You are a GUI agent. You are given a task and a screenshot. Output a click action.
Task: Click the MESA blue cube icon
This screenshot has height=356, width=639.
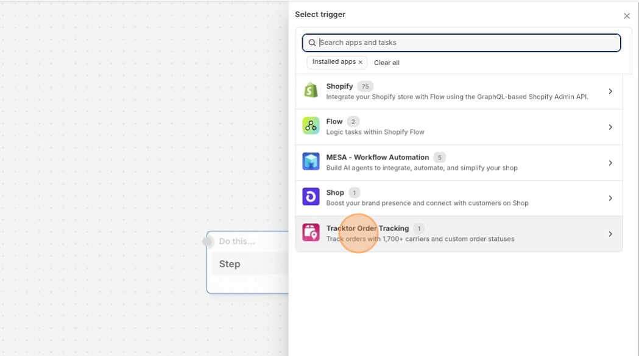pos(311,162)
